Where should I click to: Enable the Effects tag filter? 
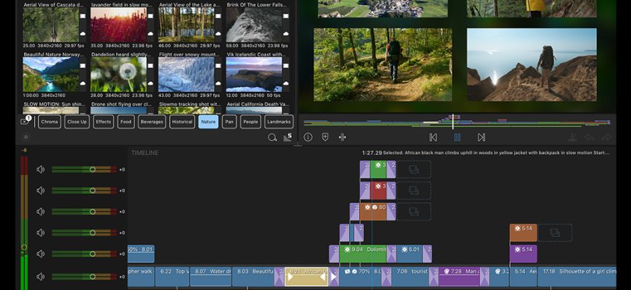[104, 122]
